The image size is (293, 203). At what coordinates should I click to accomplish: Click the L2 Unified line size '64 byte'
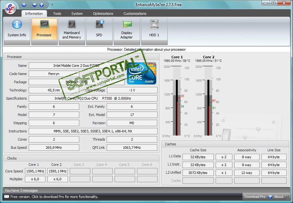click(274, 173)
